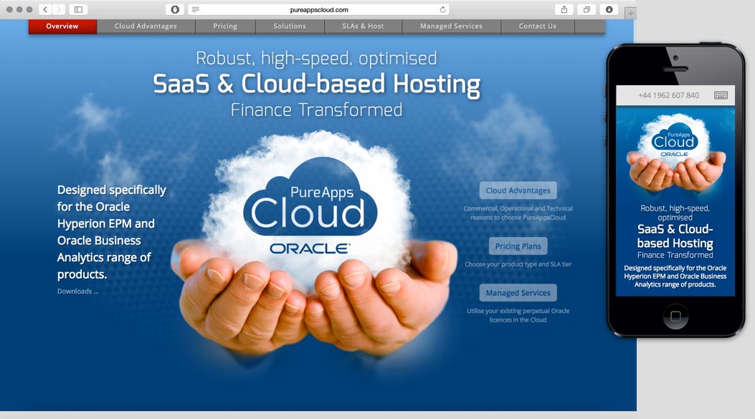This screenshot has width=755, height=419.
Task: Open the Pricing navigation tab
Action: 225,27
